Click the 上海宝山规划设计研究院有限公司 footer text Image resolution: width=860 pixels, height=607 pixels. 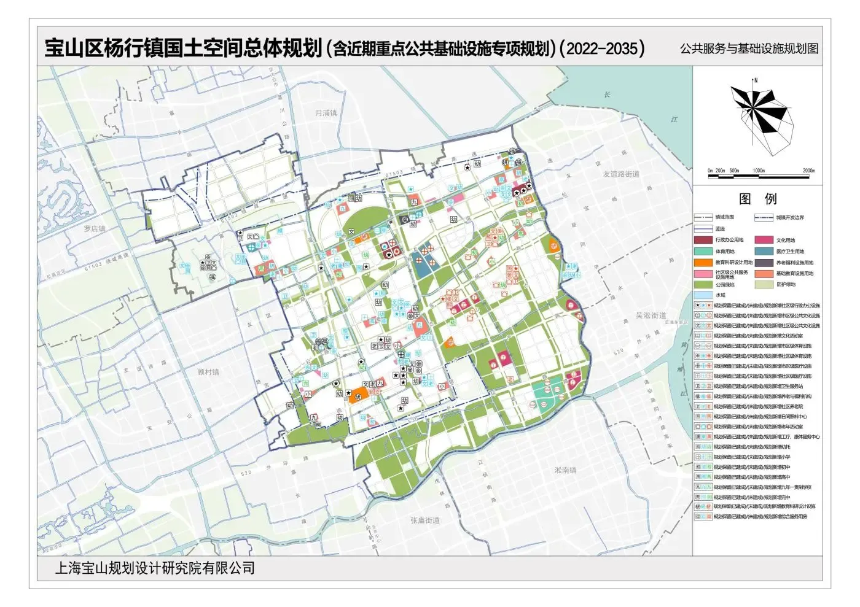(155, 568)
